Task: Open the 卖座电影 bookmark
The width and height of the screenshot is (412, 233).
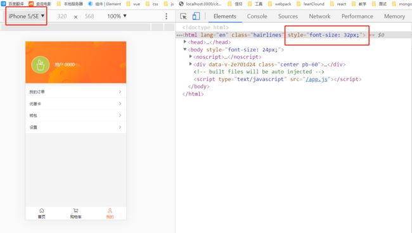Action: point(40,4)
